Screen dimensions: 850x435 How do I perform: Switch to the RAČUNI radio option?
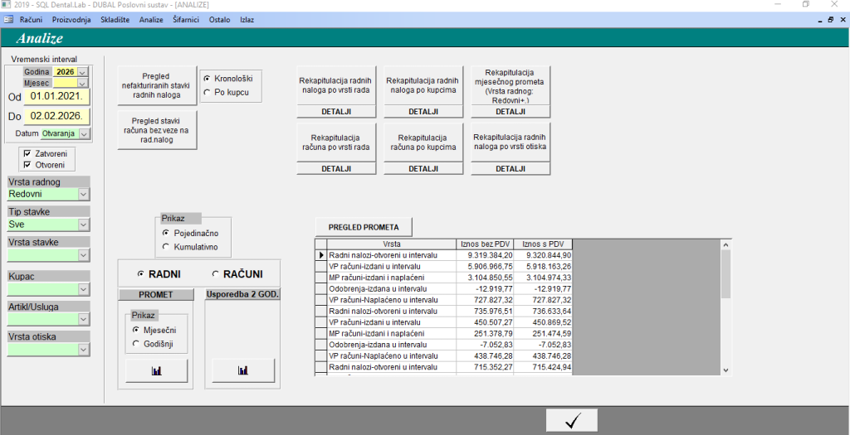tap(216, 273)
